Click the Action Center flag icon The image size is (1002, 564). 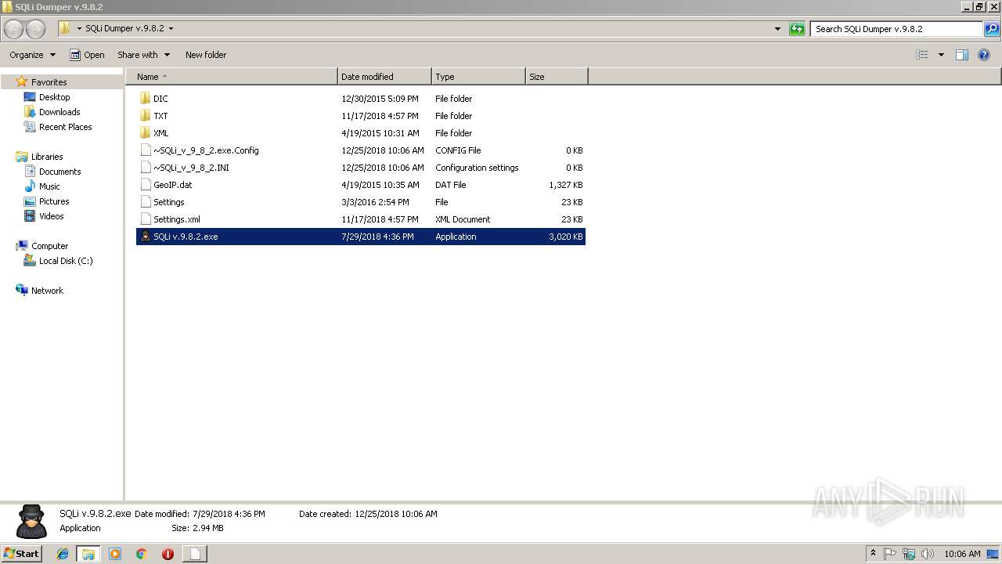click(x=890, y=554)
